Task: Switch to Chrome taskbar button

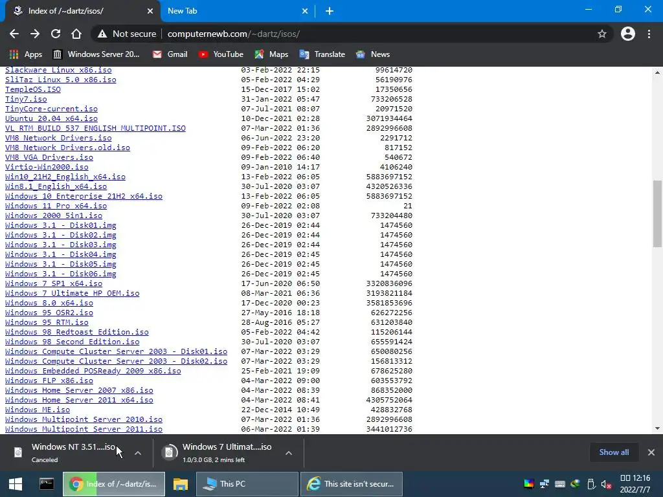Action: coord(114,484)
